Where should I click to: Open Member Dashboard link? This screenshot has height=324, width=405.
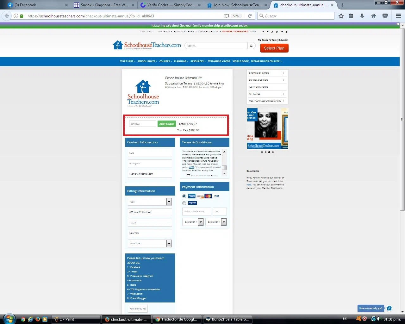pos(235,32)
